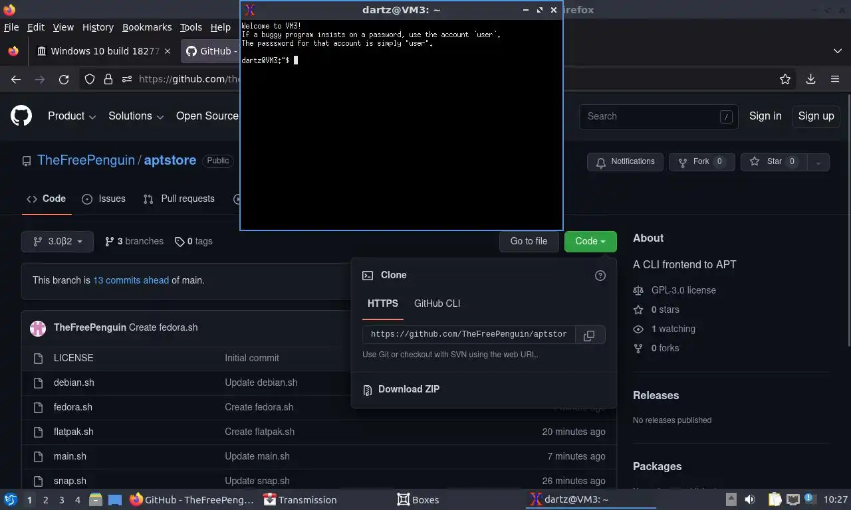Expand the green Code dropdown button

click(x=590, y=242)
